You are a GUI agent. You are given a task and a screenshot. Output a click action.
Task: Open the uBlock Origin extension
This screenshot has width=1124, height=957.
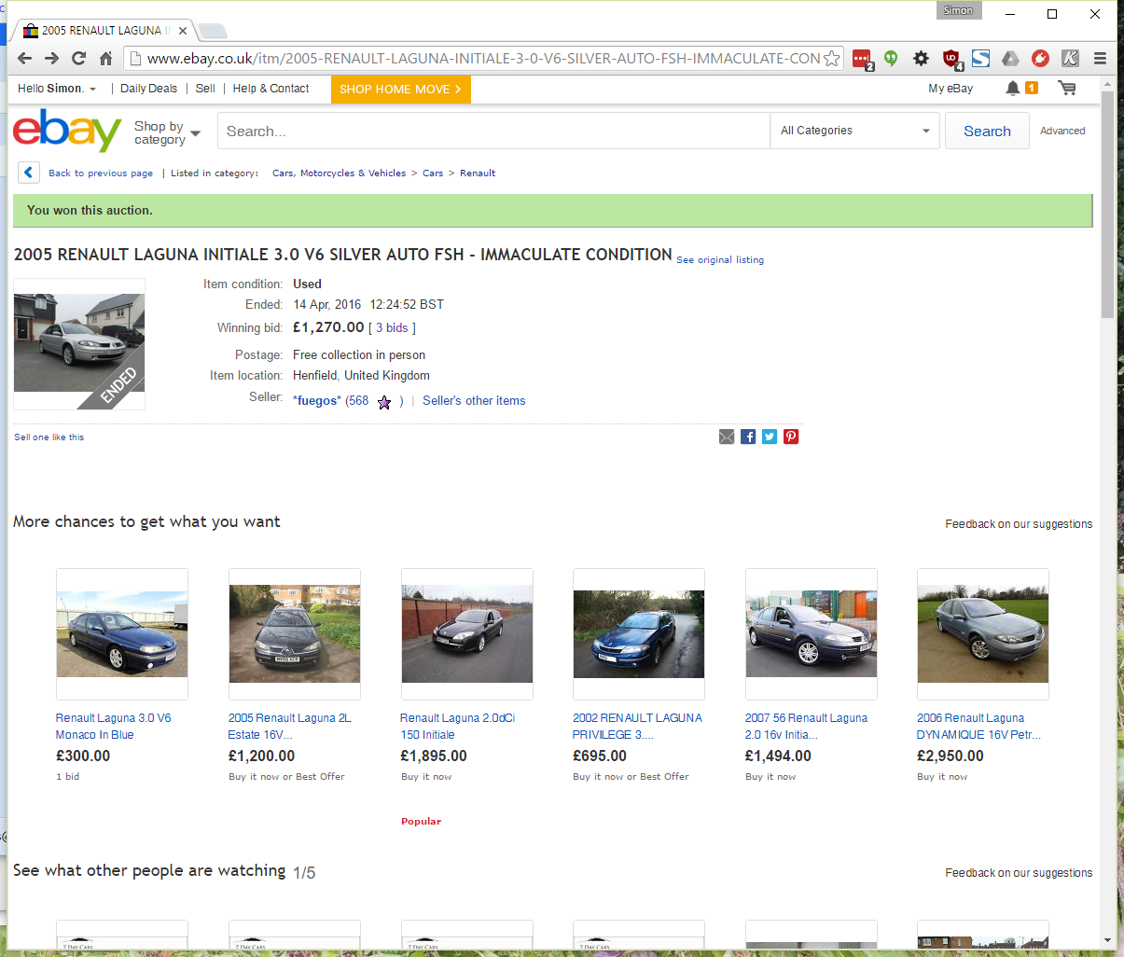coord(951,59)
